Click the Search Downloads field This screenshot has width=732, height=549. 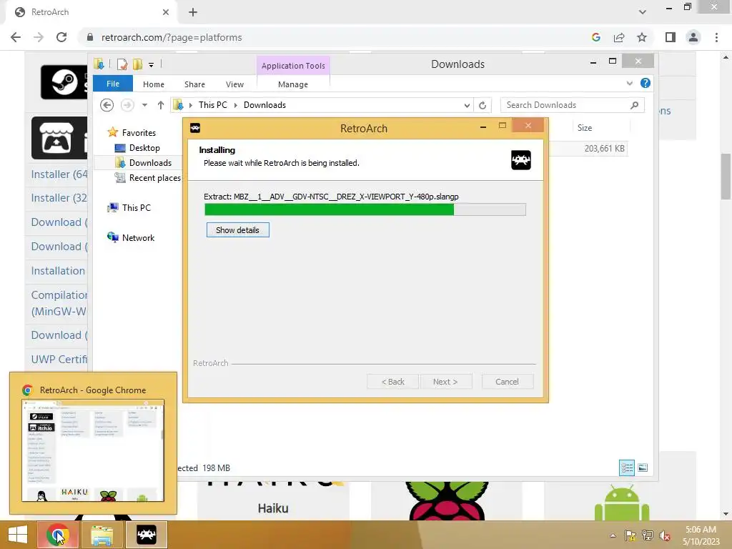(x=572, y=105)
